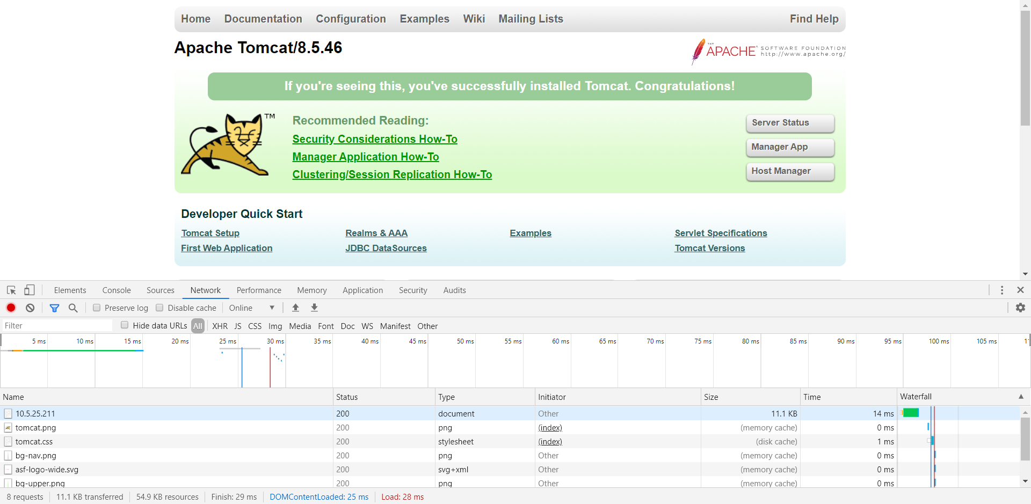This screenshot has height=504, width=1031.
Task: Click the 10.5.25.211 document icon
Action: 8,414
